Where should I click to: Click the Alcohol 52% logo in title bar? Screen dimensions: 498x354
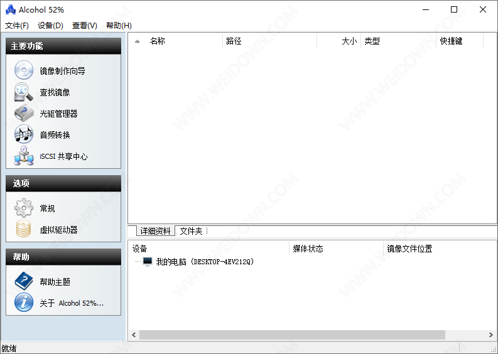[x=11, y=9]
